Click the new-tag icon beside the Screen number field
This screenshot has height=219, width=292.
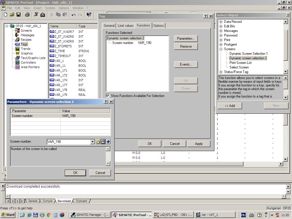click(98, 142)
